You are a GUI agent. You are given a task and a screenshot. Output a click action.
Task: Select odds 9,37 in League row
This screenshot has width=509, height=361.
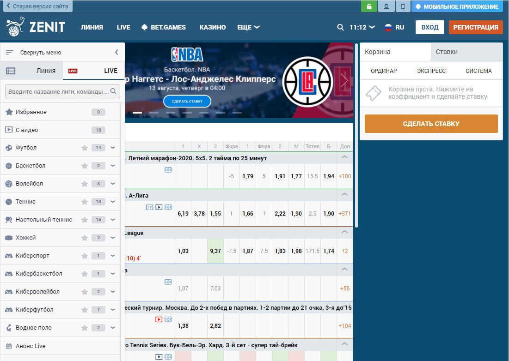[x=215, y=251]
